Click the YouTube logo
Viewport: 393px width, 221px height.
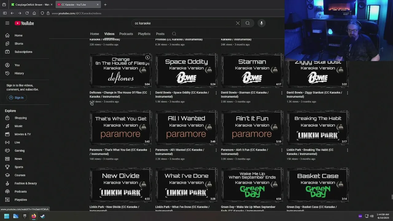click(x=24, y=23)
